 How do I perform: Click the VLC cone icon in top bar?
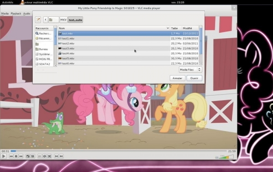pos(22,2)
